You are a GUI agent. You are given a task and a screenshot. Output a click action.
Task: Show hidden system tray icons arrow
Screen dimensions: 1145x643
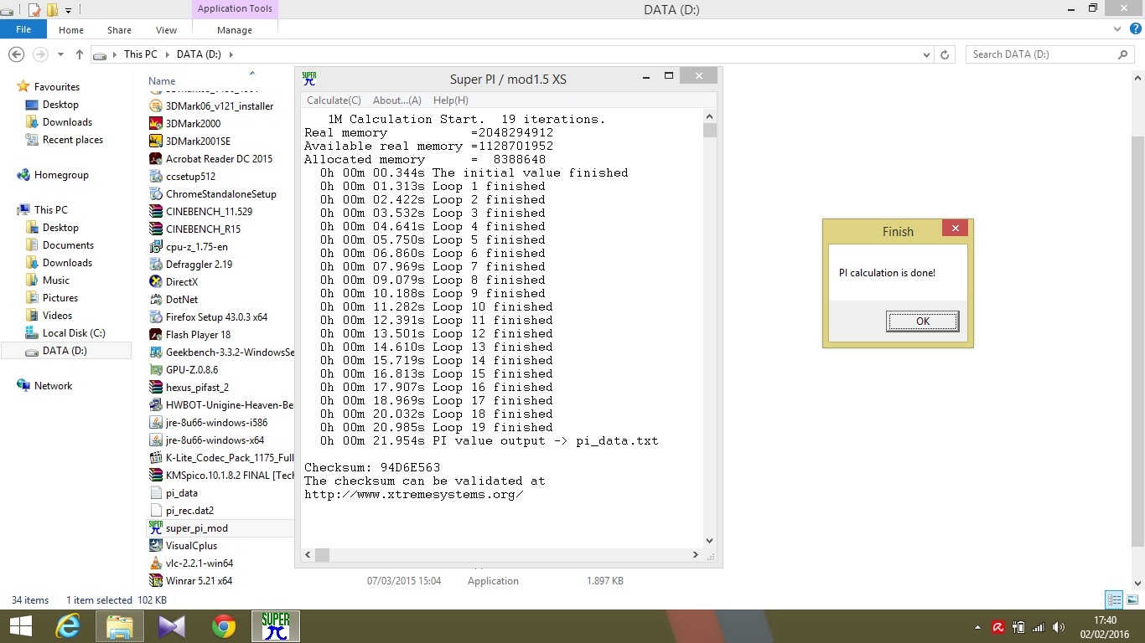(977, 627)
